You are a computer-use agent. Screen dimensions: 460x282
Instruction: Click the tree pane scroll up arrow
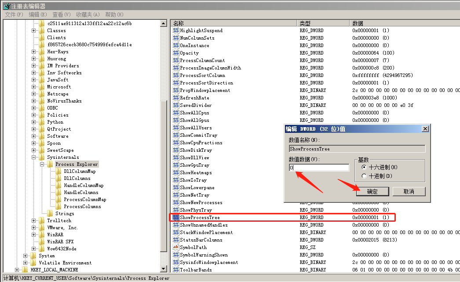click(x=164, y=23)
